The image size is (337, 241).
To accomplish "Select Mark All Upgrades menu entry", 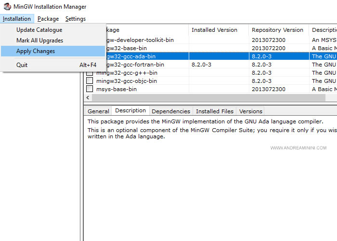I will (x=39, y=40).
